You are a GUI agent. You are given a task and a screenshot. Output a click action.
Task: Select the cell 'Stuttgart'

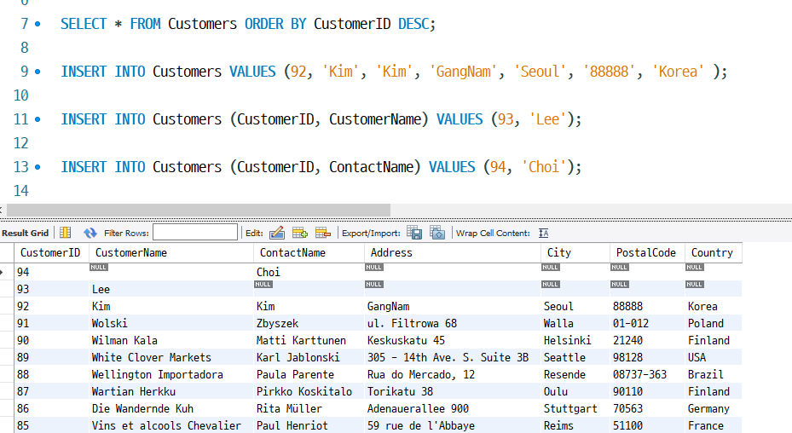pyautogui.click(x=575, y=408)
